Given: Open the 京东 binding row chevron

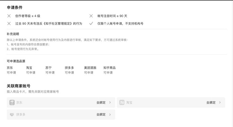Looking at the screenshot, I should (110, 103).
